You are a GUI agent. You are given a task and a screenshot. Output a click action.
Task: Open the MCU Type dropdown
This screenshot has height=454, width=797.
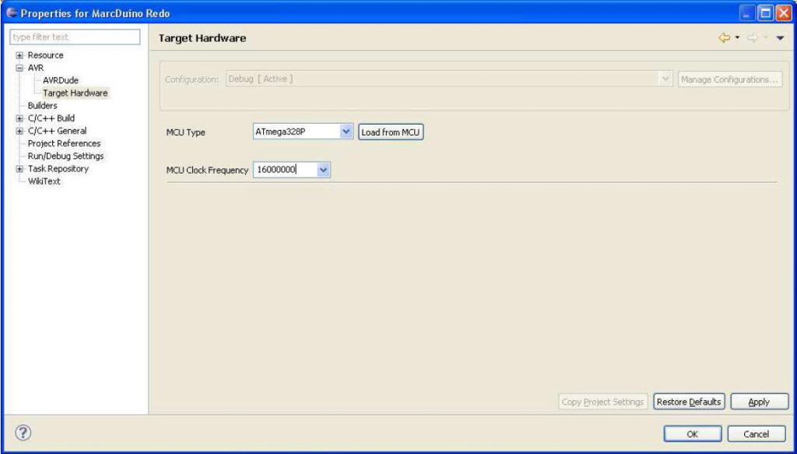tap(346, 132)
